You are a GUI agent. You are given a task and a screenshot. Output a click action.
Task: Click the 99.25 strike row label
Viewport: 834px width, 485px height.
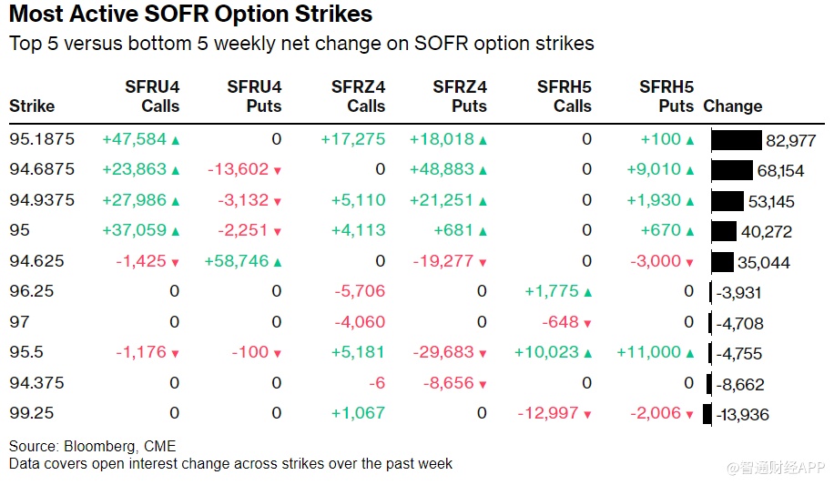coord(32,413)
